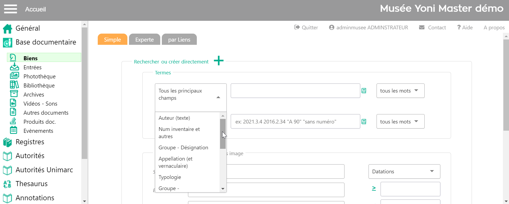Click the Evènements calendar icon

pos(14,130)
